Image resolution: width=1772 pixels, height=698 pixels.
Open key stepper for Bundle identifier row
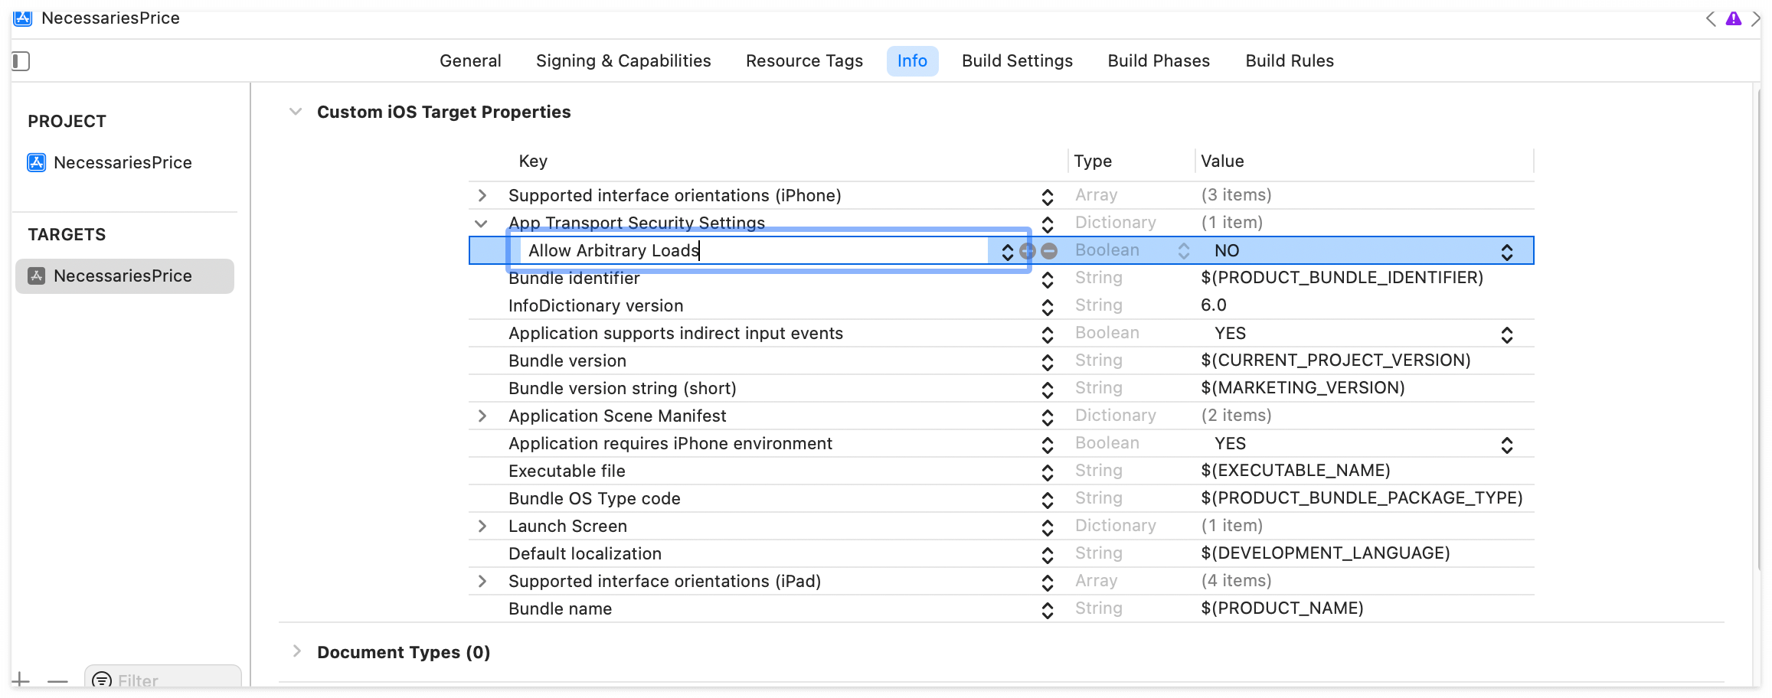click(x=1048, y=279)
